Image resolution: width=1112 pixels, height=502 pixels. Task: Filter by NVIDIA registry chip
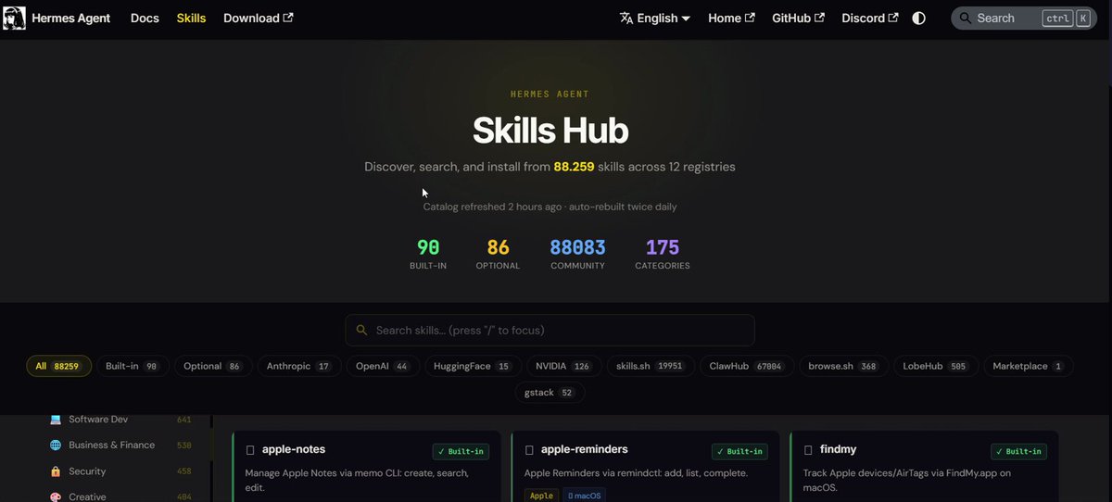563,366
